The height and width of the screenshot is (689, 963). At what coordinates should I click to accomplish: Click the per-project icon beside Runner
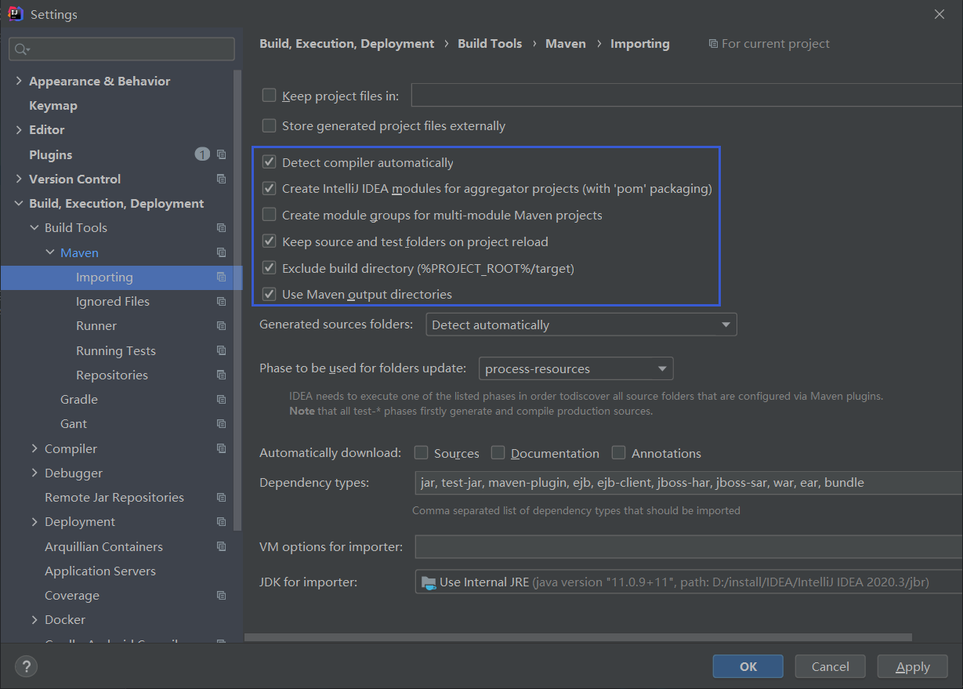tap(222, 325)
